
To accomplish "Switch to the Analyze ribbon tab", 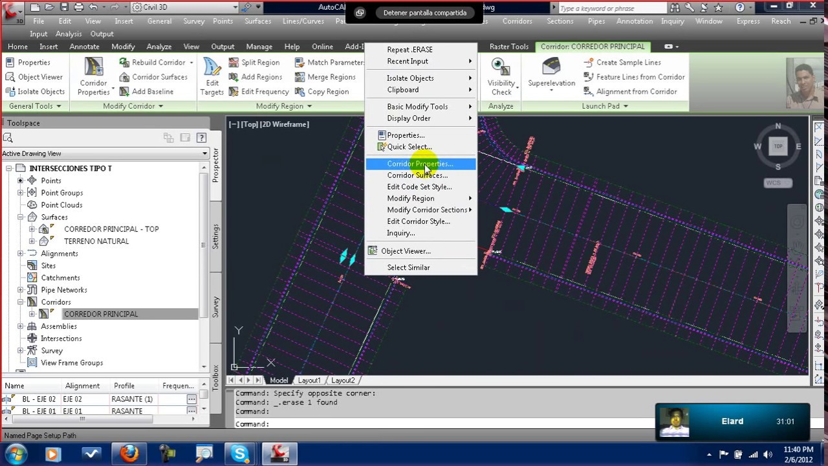I will [158, 47].
